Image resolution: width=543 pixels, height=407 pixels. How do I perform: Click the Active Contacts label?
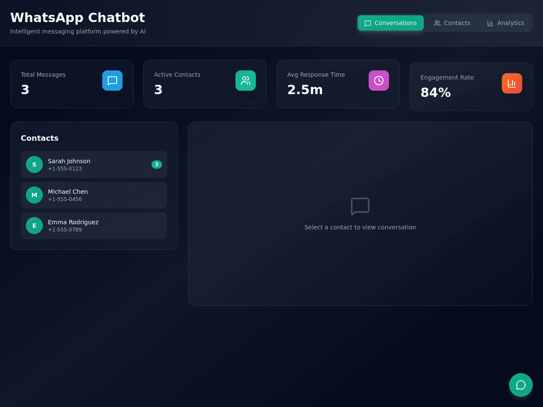(x=177, y=75)
